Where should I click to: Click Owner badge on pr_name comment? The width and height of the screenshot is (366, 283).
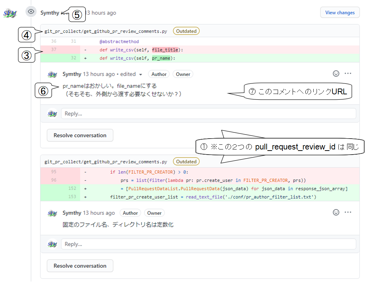point(183,74)
